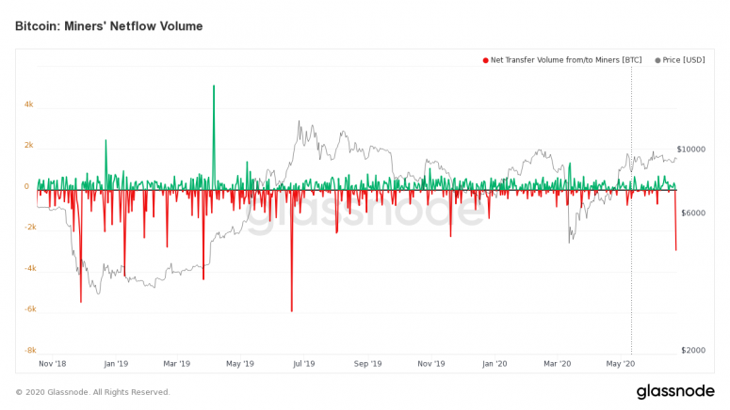Toggle Net Transfer Volume legend entry
The height and width of the screenshot is (410, 730).
tap(562, 60)
